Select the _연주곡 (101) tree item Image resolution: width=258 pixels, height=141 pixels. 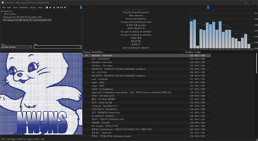click(x=9, y=14)
